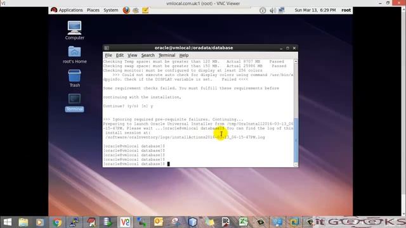Select the Terminal desktop launcher

[x=75, y=103]
